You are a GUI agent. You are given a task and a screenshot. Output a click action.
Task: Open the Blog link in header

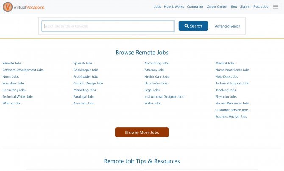[234, 6]
